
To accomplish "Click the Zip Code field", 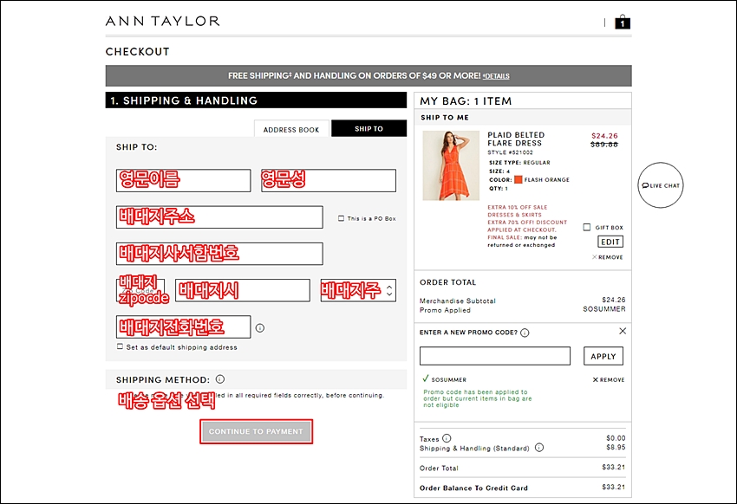I will 140,290.
